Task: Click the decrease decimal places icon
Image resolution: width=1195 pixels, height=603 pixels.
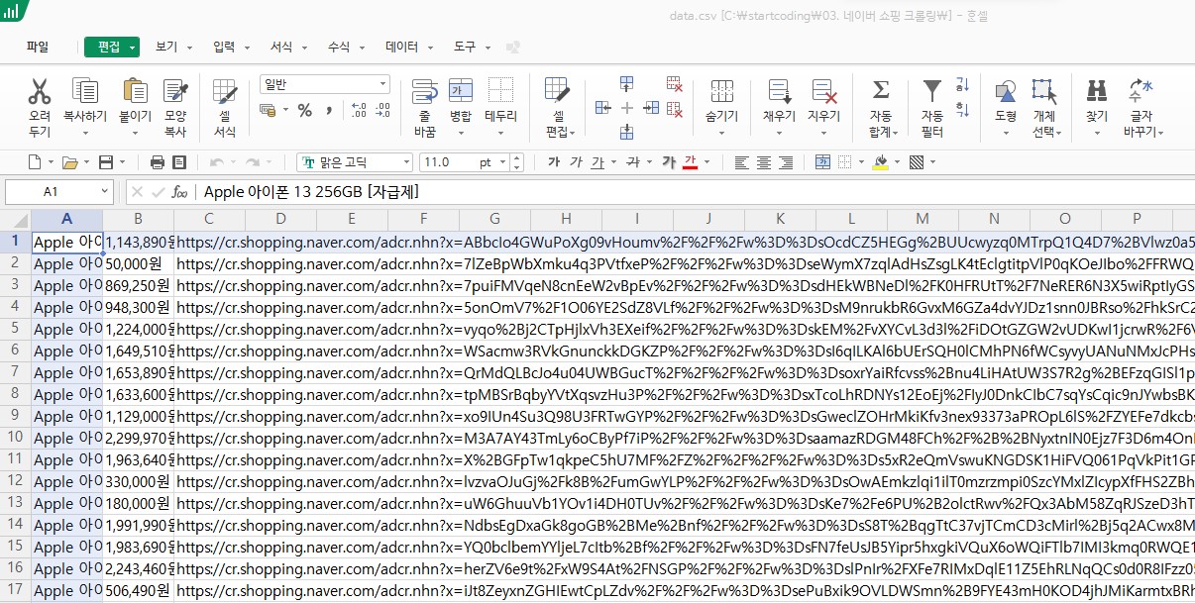Action: click(x=381, y=110)
